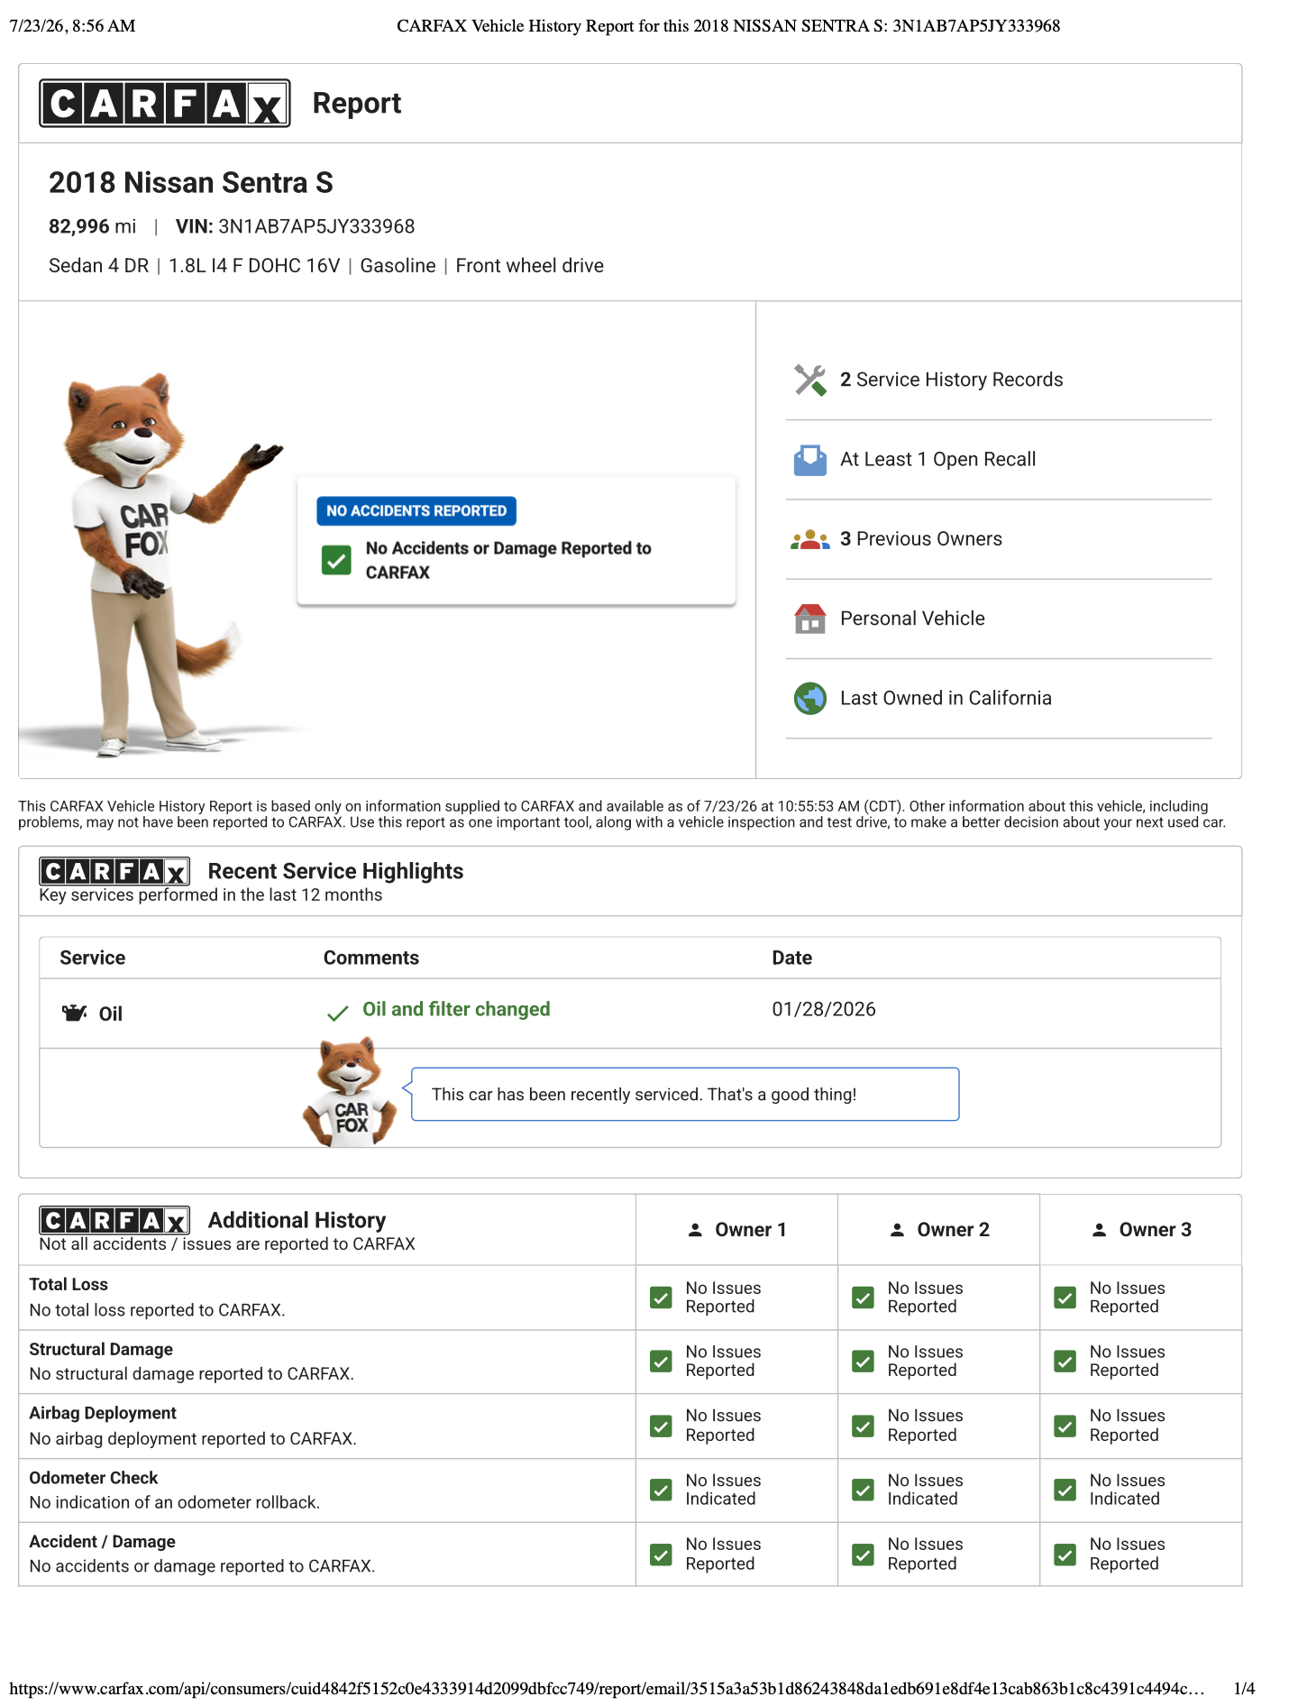The height and width of the screenshot is (1706, 1289).
Task: Click the Open Recall envelope icon
Action: 809,460
